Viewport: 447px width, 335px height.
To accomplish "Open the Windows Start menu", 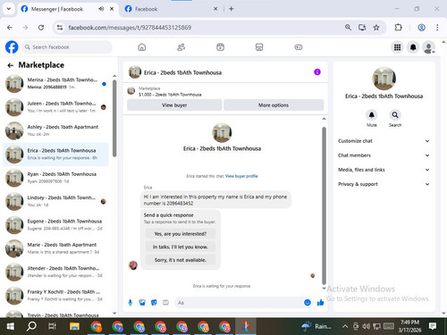I will point(11,326).
